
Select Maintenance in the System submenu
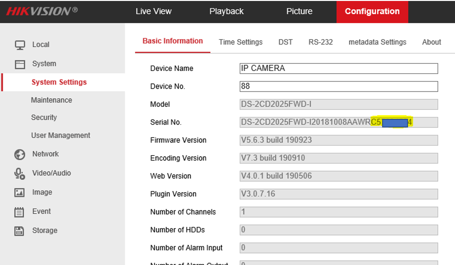(x=51, y=100)
